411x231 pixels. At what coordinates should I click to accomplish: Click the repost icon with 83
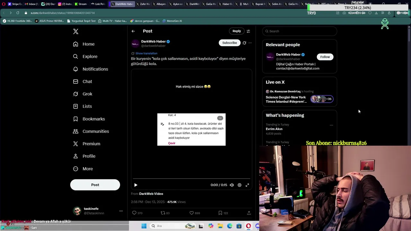(x=163, y=213)
